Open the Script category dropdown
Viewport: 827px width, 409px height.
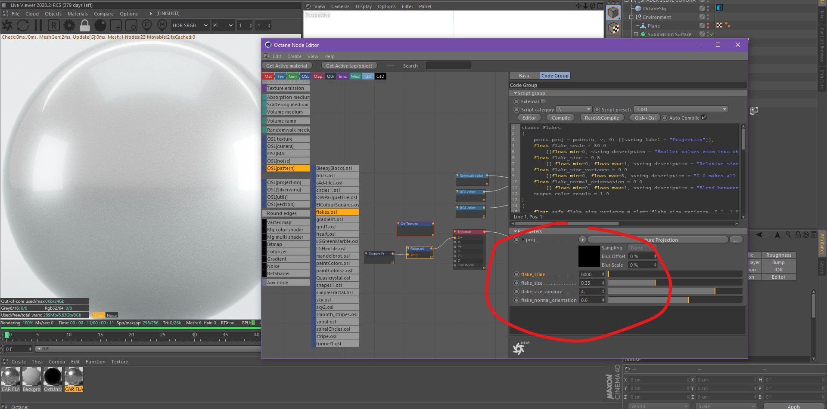[574, 109]
